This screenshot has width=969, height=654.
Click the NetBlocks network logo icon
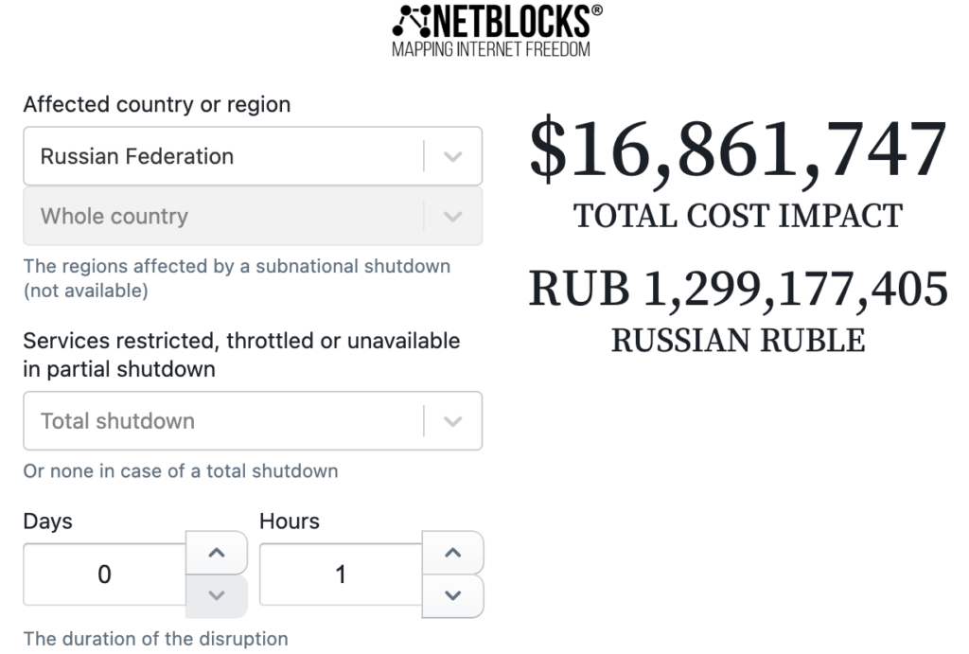coord(412,21)
